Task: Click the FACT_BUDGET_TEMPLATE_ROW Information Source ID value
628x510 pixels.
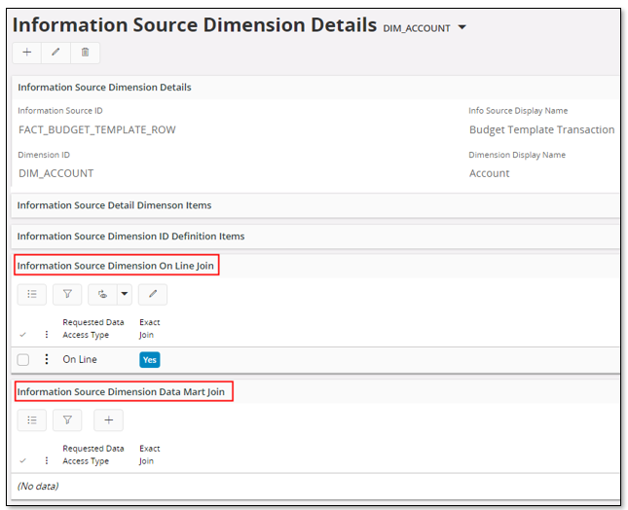Action: click(x=96, y=129)
